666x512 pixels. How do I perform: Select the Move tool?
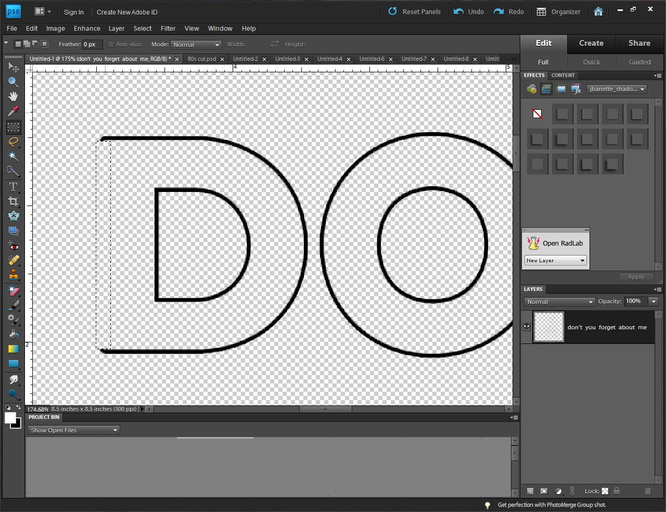click(x=14, y=67)
